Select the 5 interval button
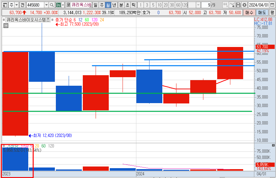Image resolution: width=276 pixels, height=178 pixels. (153, 5)
